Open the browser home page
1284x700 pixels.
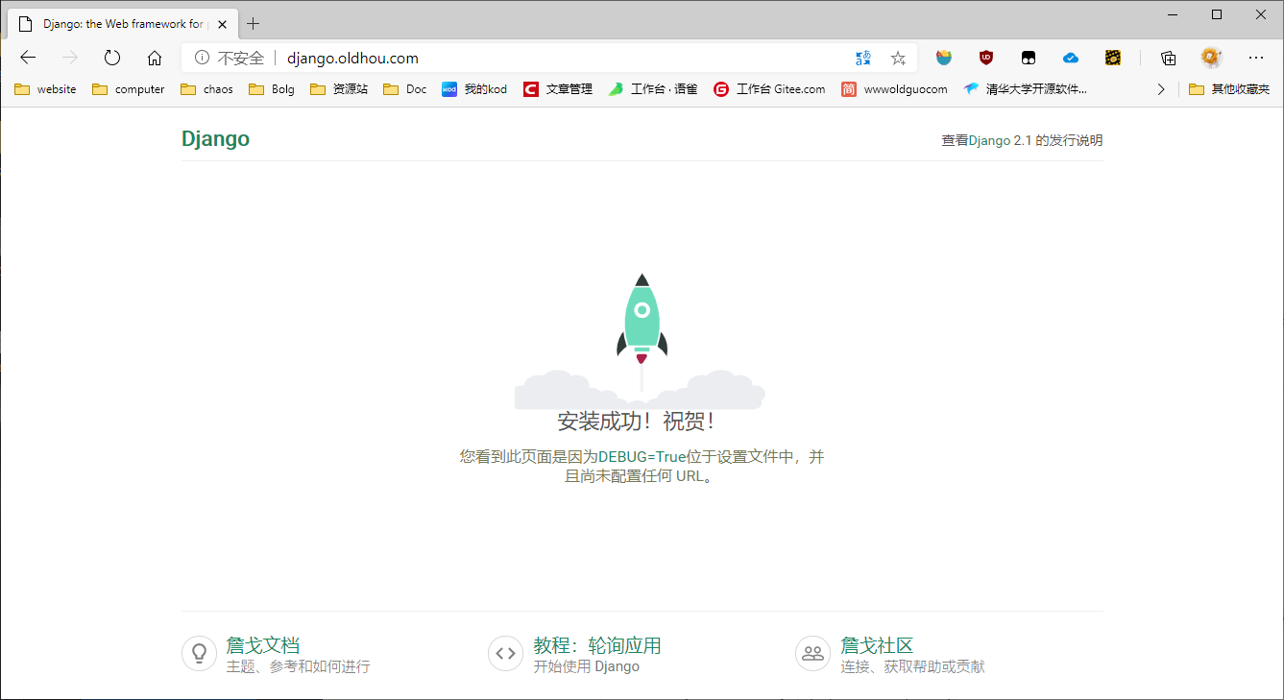coord(155,58)
